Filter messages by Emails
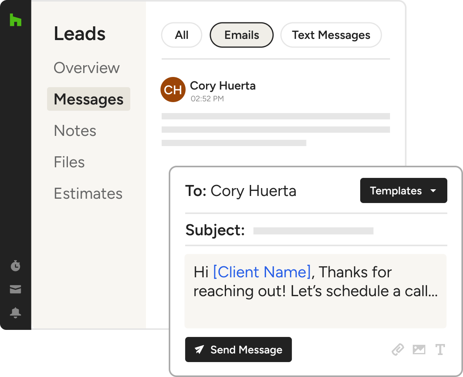 tap(242, 35)
